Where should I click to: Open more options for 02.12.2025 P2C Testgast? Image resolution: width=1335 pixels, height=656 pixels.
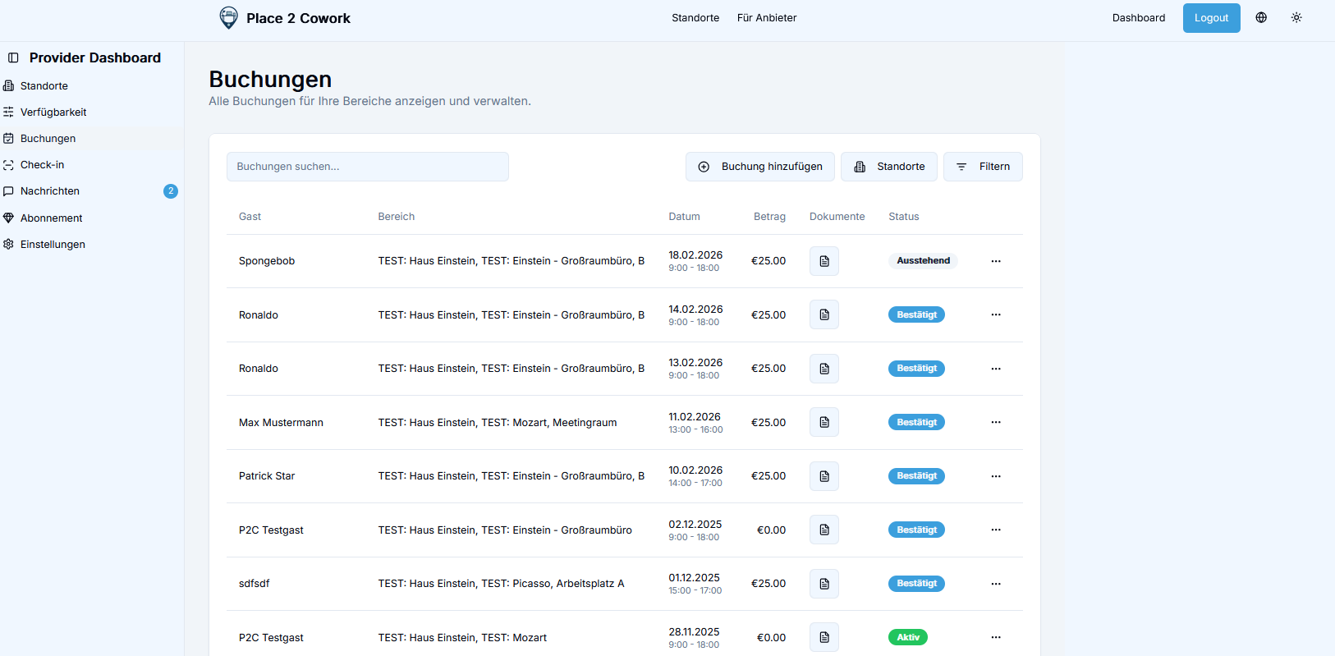click(995, 530)
